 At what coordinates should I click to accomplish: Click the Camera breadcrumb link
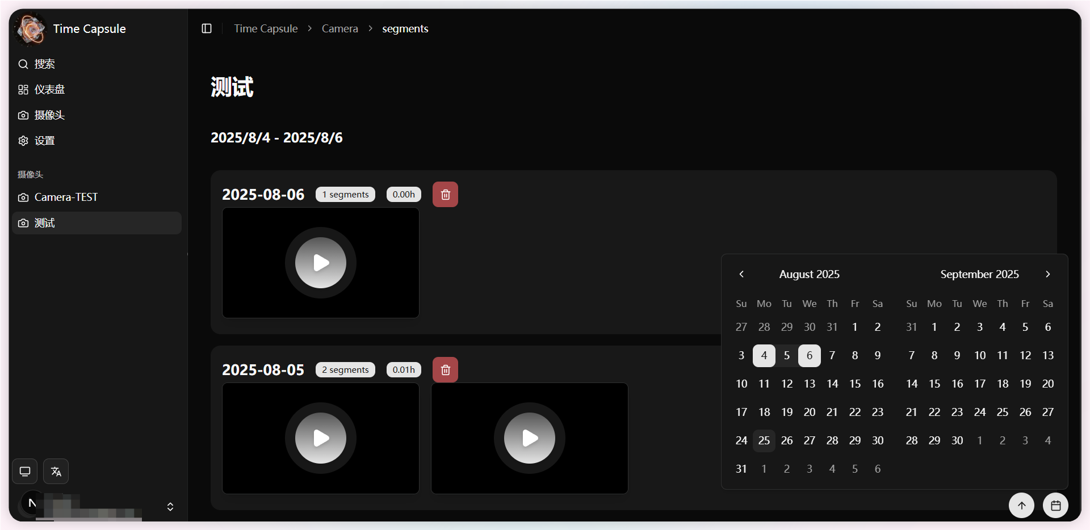point(339,28)
